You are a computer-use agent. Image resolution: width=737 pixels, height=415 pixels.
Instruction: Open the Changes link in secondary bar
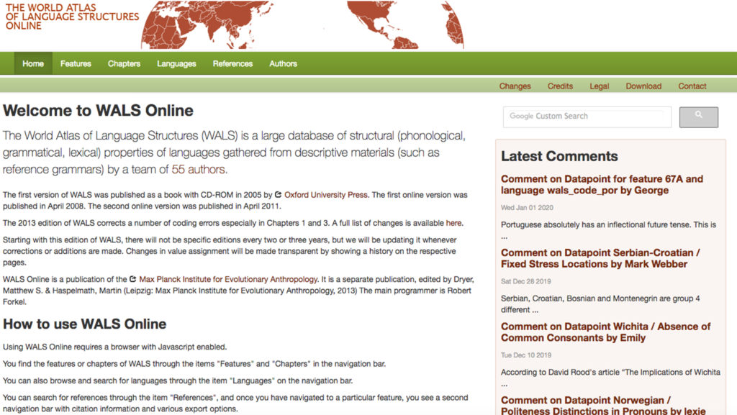(x=515, y=86)
